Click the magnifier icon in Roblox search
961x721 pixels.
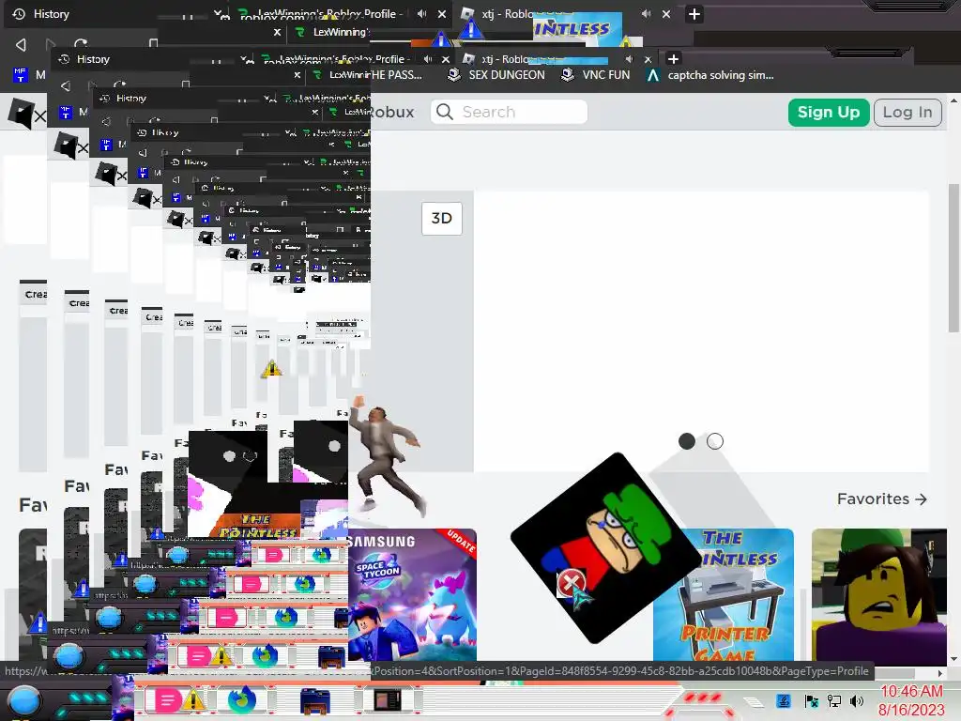[445, 112]
